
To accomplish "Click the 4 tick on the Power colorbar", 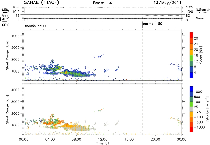I will click(195, 72).
